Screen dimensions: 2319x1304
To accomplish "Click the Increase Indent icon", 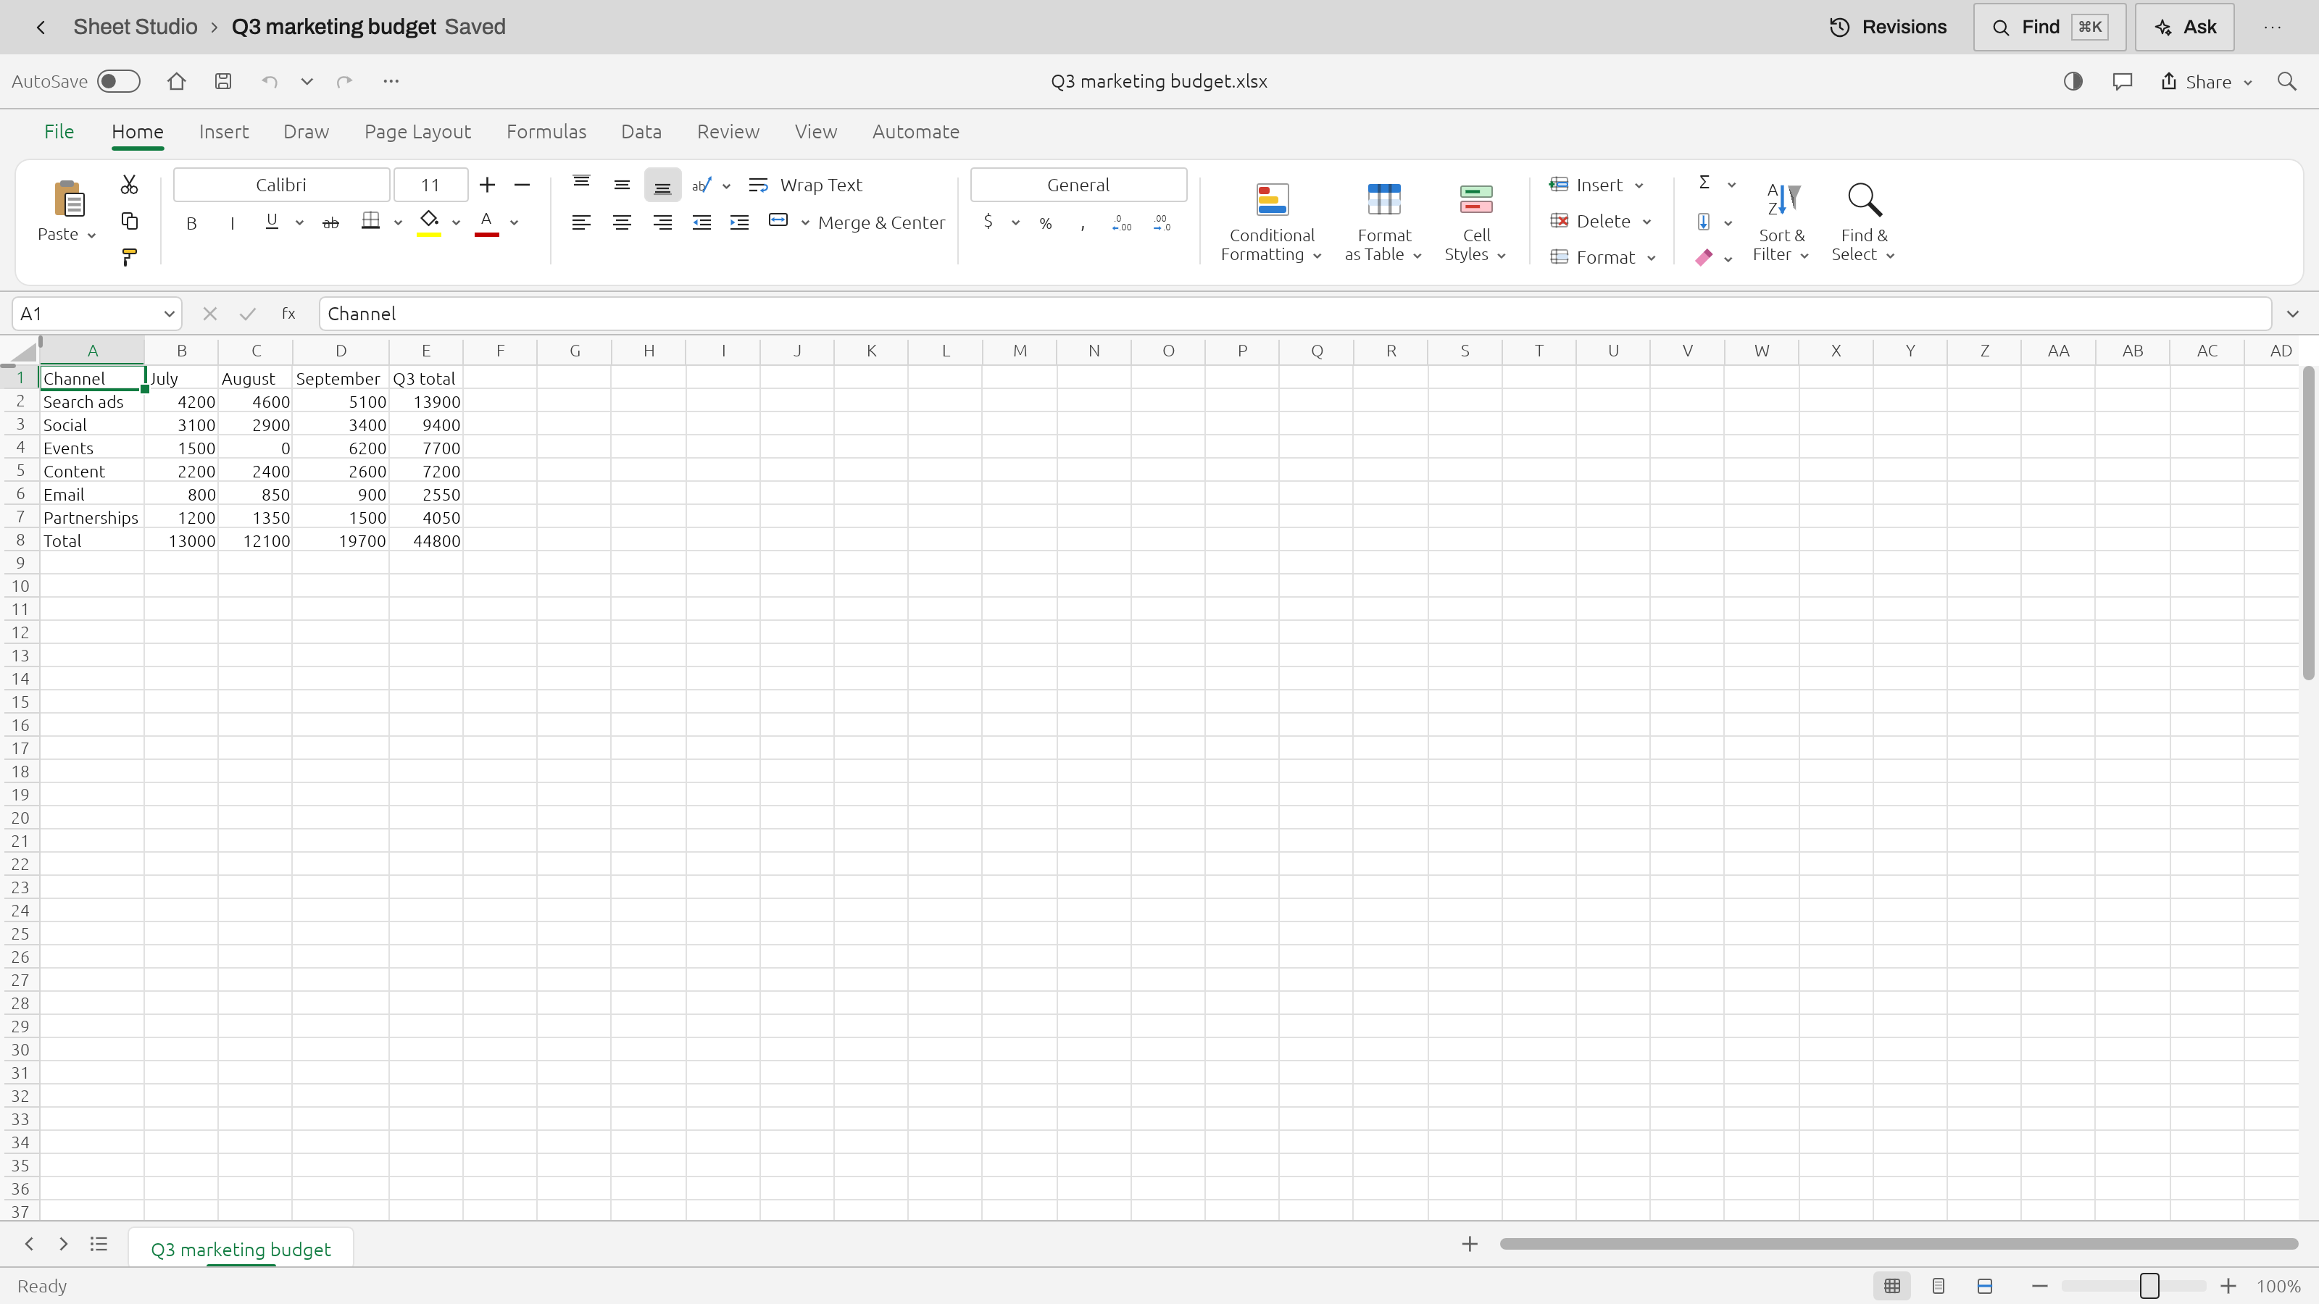I will click(739, 222).
